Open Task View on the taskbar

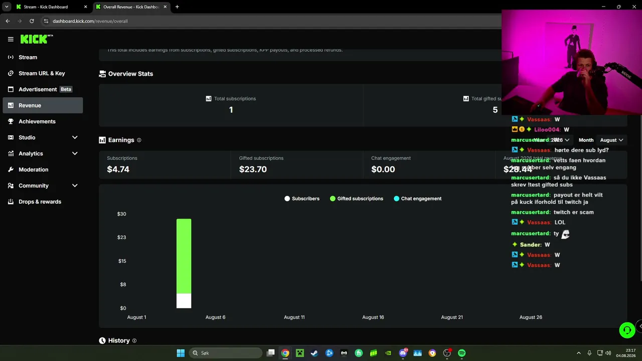click(271, 353)
